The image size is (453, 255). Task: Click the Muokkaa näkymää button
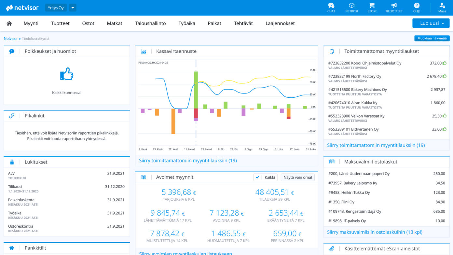[432, 38]
